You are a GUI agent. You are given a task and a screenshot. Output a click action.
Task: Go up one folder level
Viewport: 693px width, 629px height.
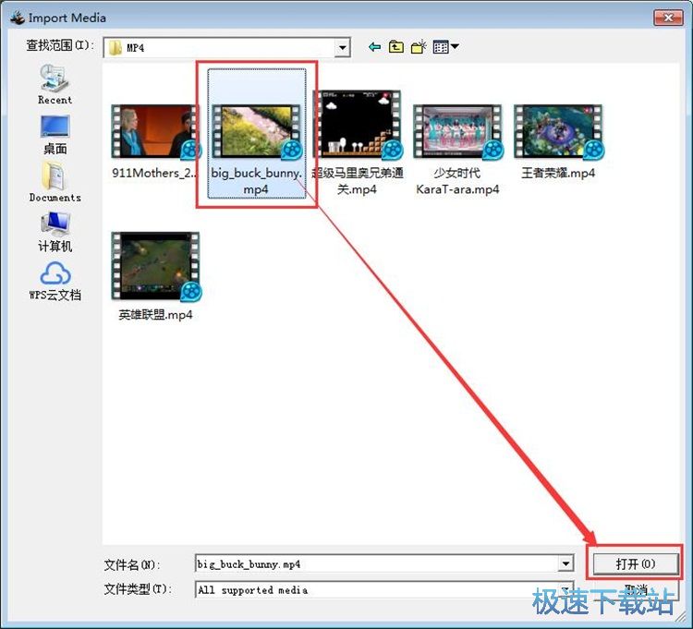tap(396, 47)
